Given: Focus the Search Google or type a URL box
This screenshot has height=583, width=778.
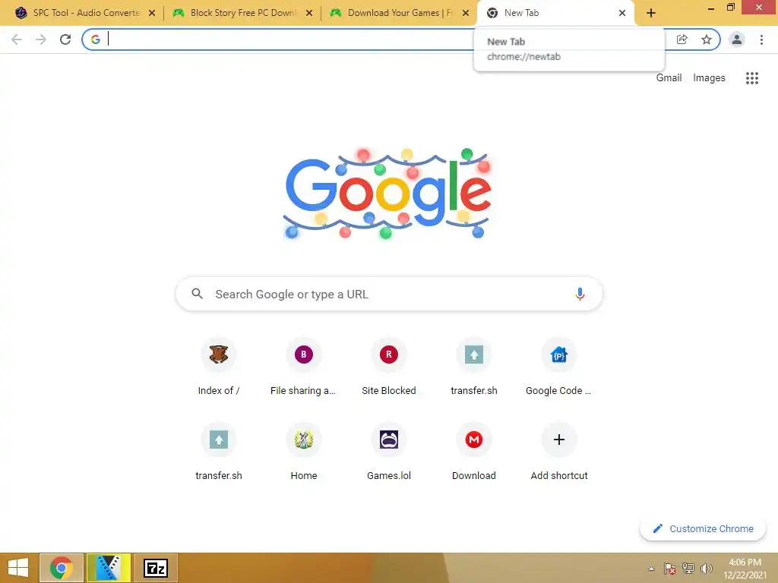Looking at the screenshot, I should (x=390, y=294).
